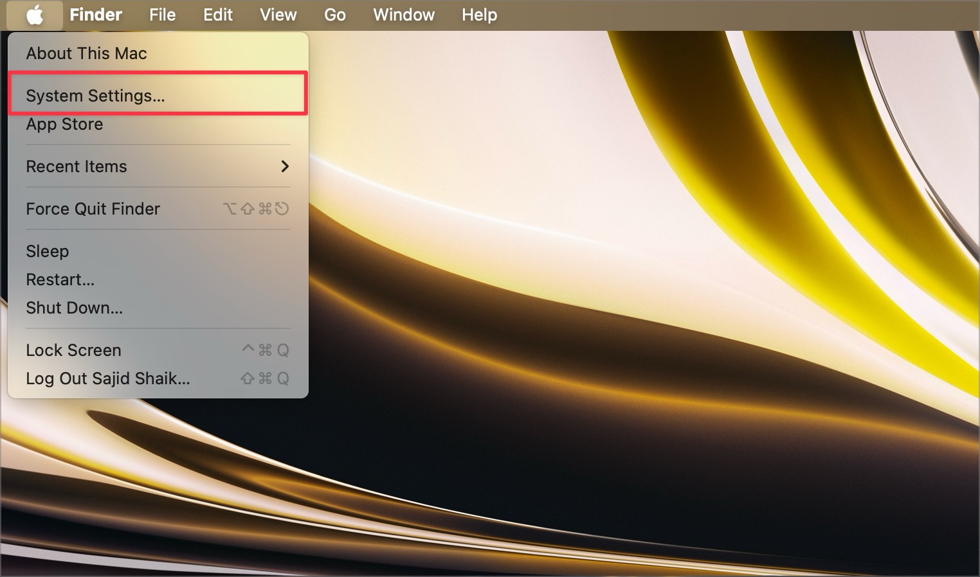Click the Apple logo menu icon

[x=35, y=15]
